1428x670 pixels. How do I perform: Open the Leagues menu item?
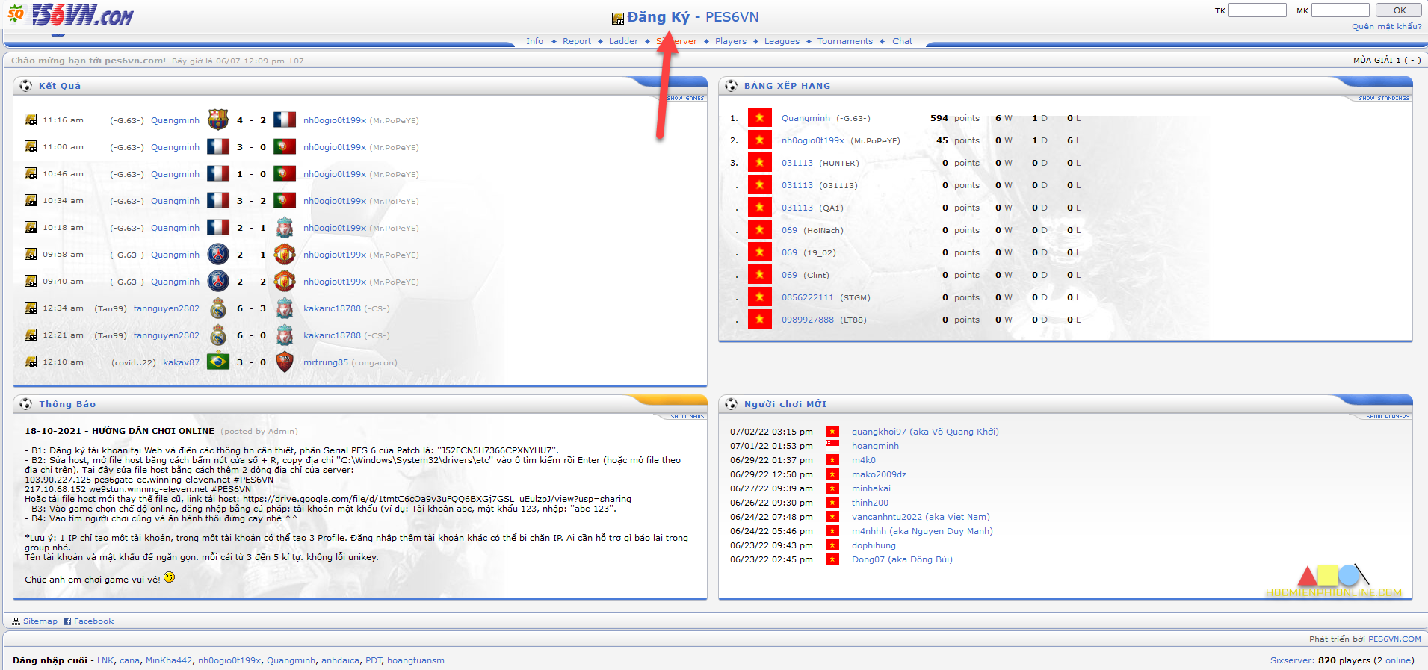782,41
